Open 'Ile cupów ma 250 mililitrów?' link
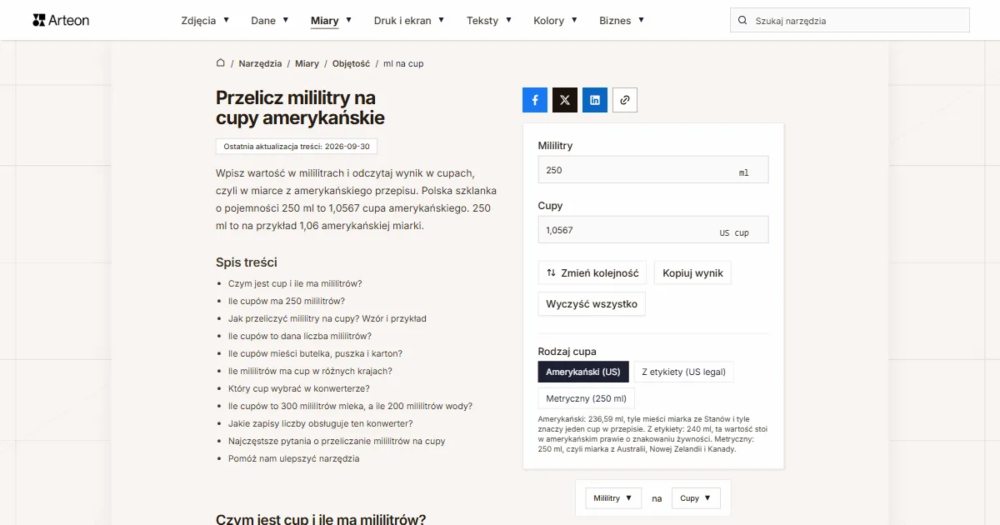The width and height of the screenshot is (1000, 525). [287, 301]
